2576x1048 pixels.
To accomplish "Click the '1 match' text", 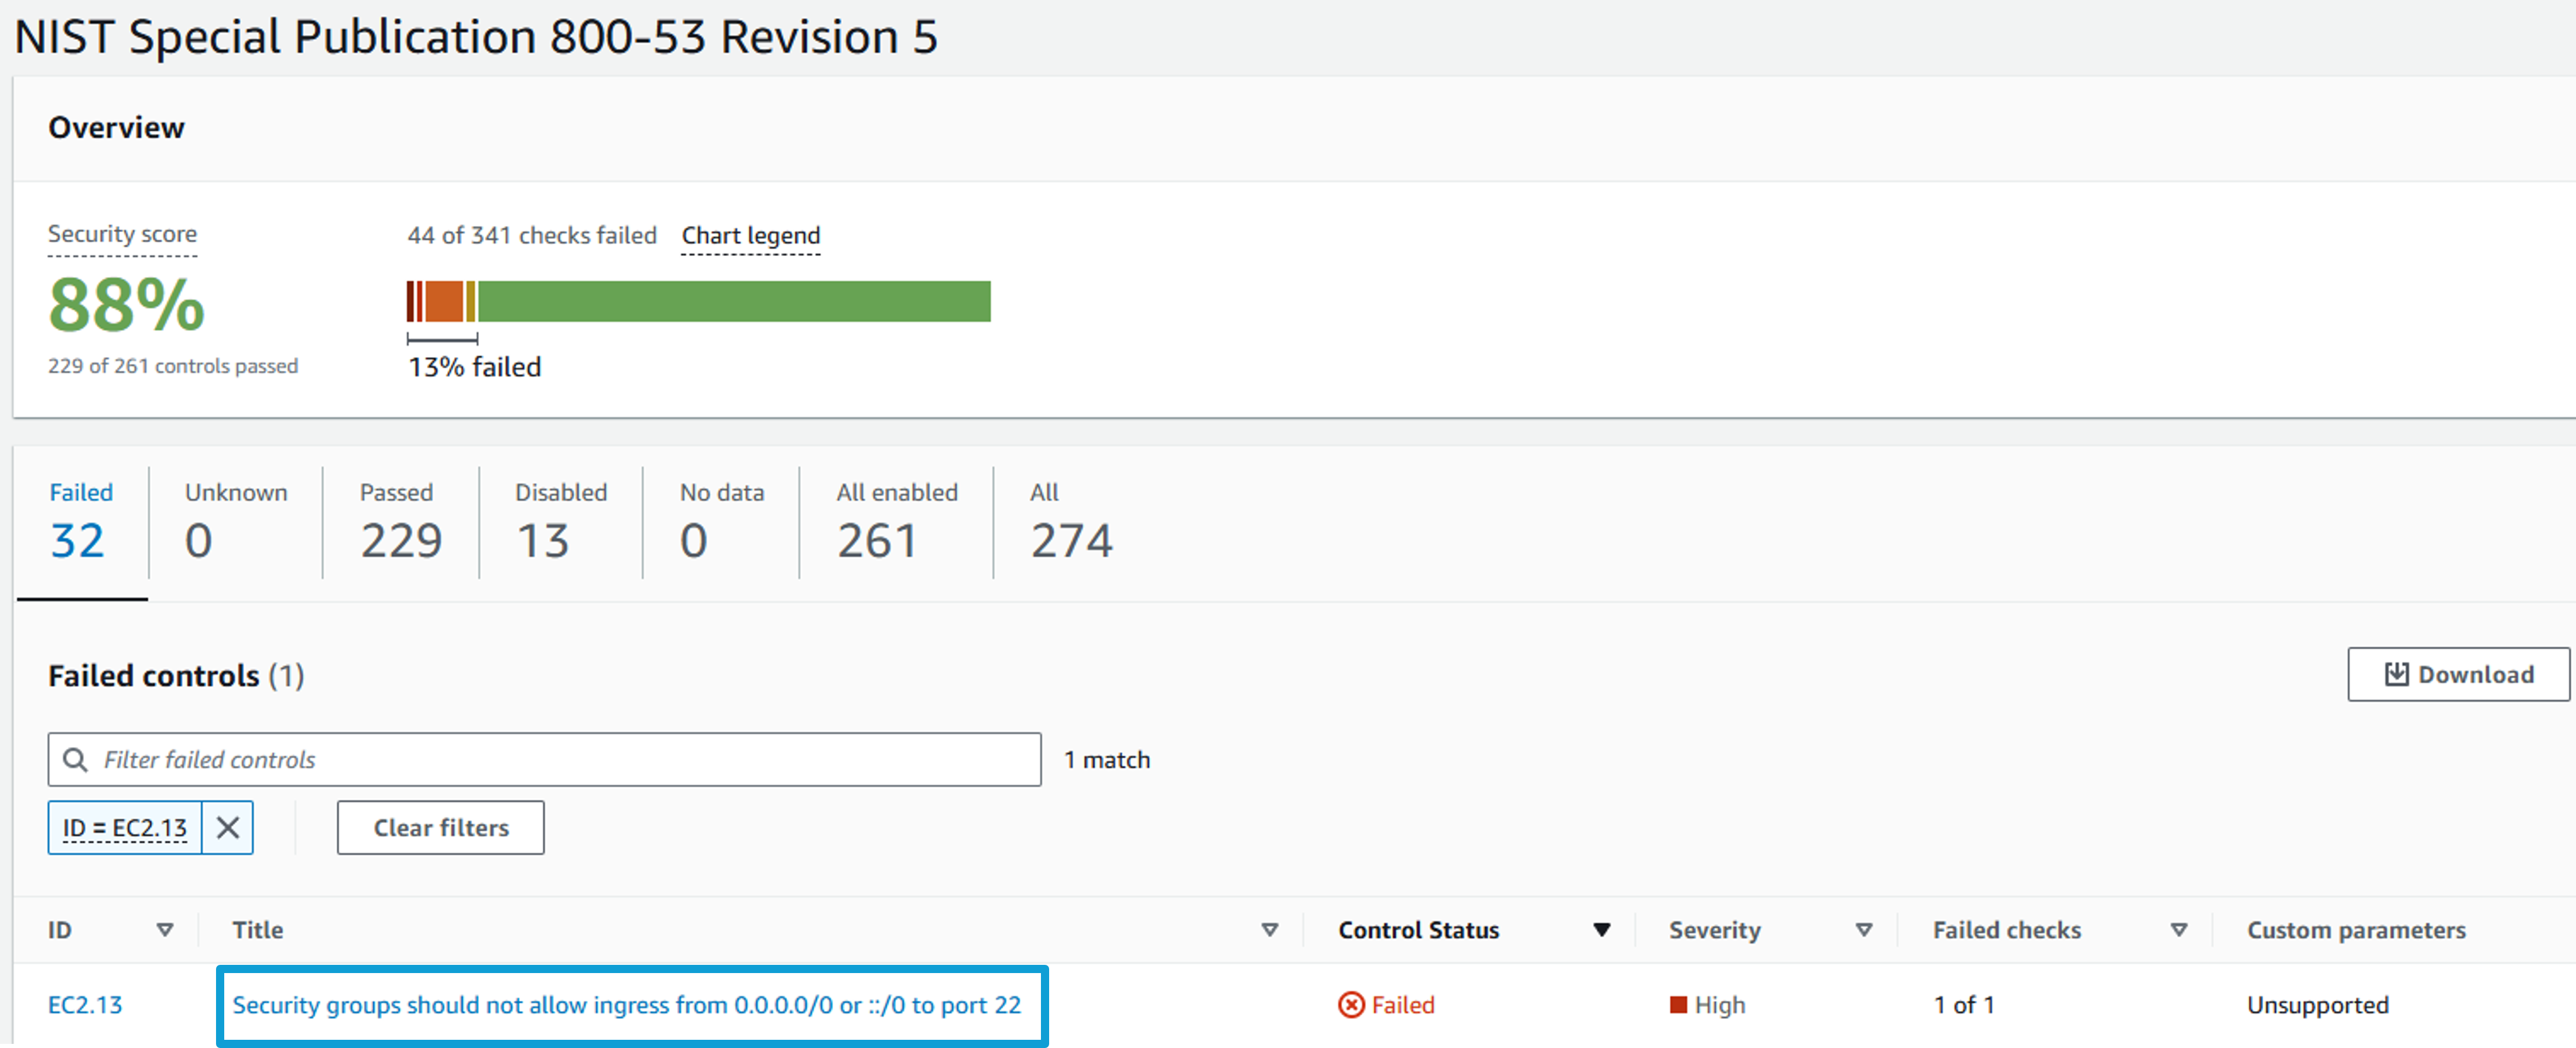I will pos(1106,759).
